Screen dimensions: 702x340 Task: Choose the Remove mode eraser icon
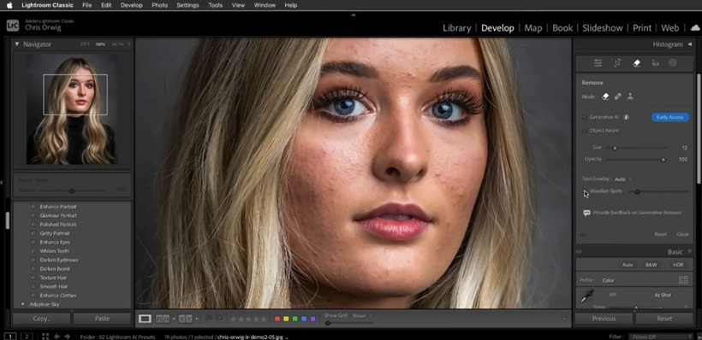[x=606, y=97]
